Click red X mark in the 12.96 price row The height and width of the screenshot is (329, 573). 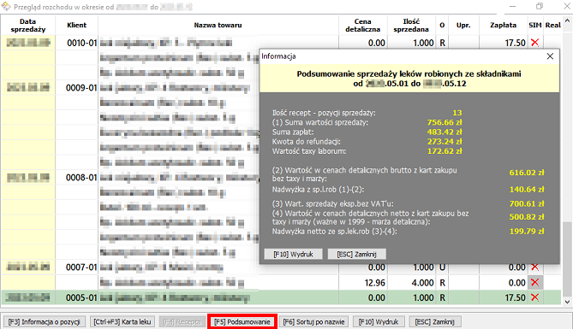coord(535,283)
